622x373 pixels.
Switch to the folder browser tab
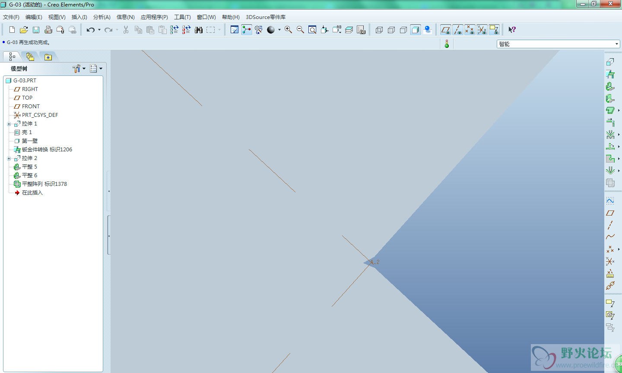30,56
